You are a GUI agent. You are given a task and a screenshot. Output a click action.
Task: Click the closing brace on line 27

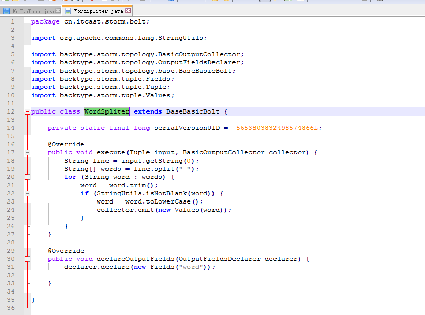50,234
